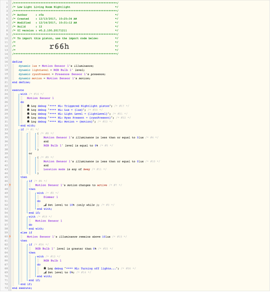This screenshot has height=293, width=271.
Task: Select the dynamic ryanPresent variable definition
Action: [62, 74]
